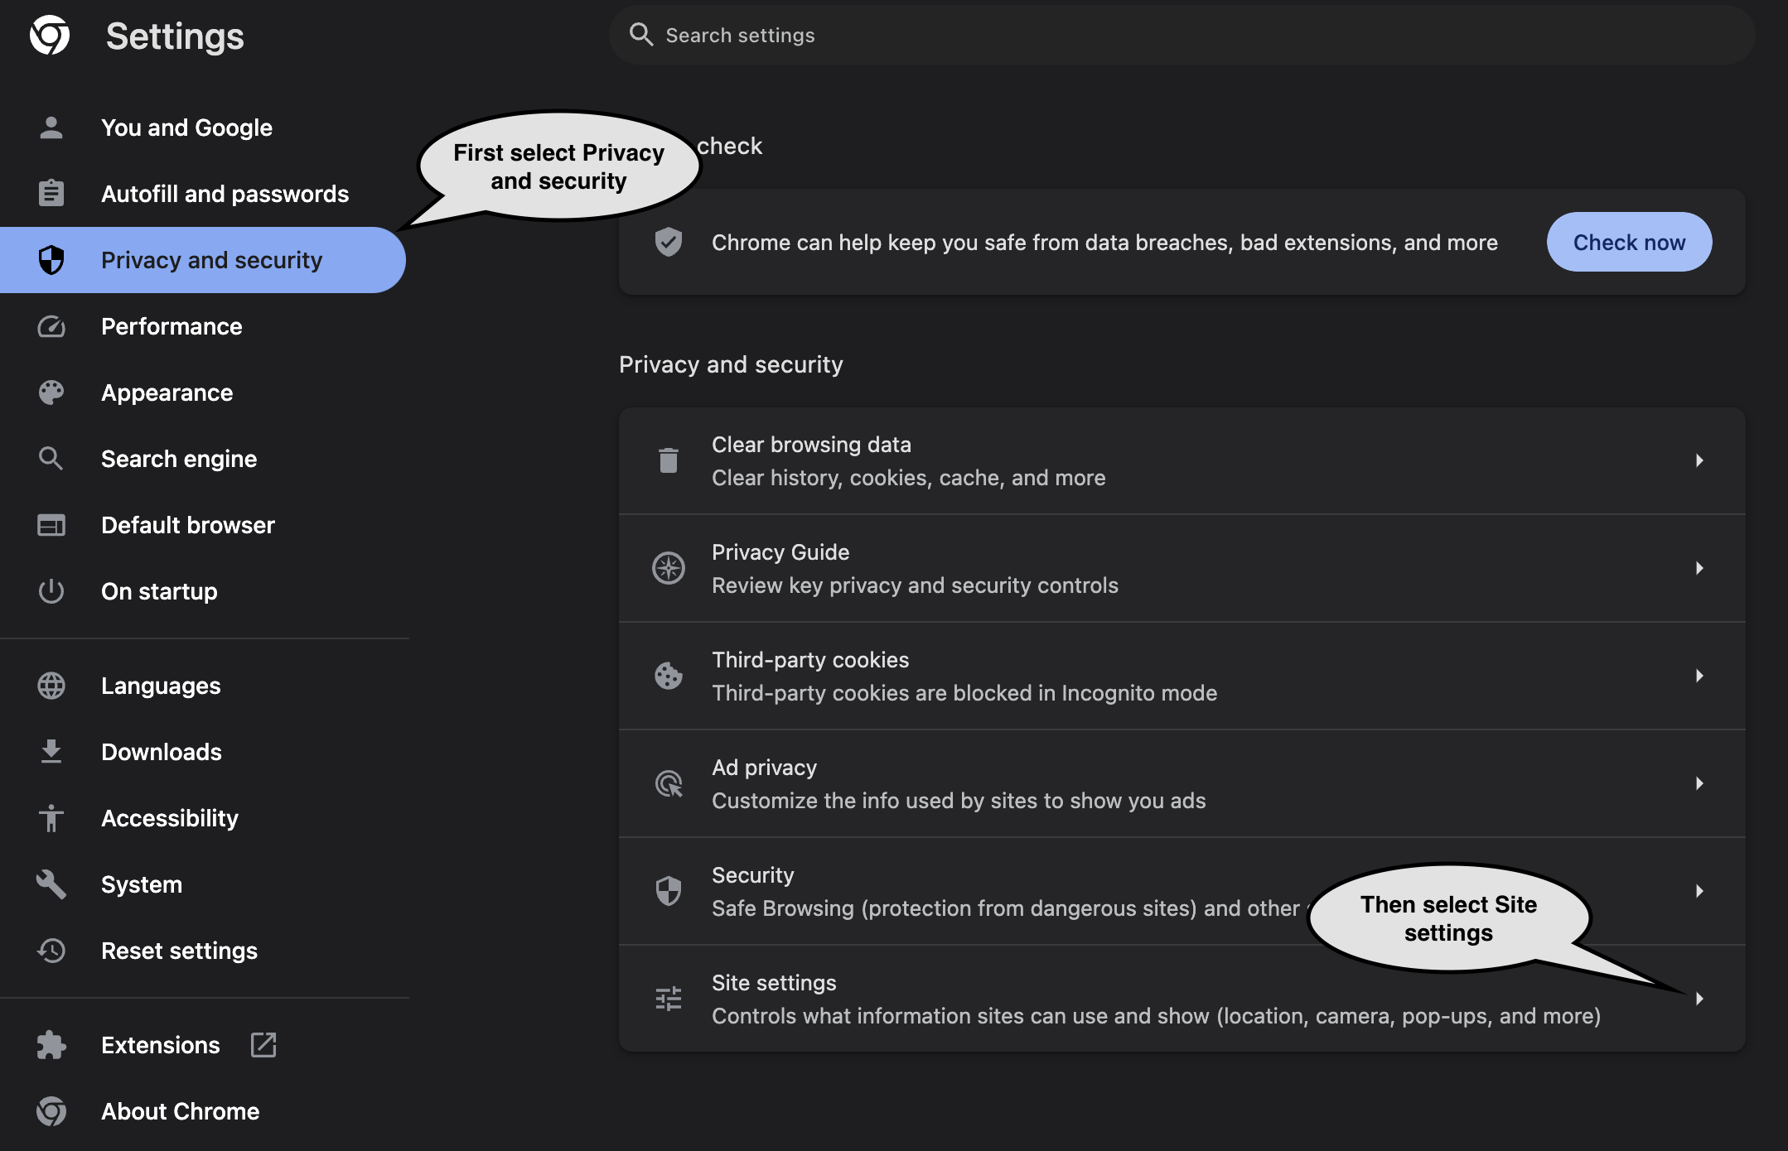Expand the Site settings row arrow

1699,999
